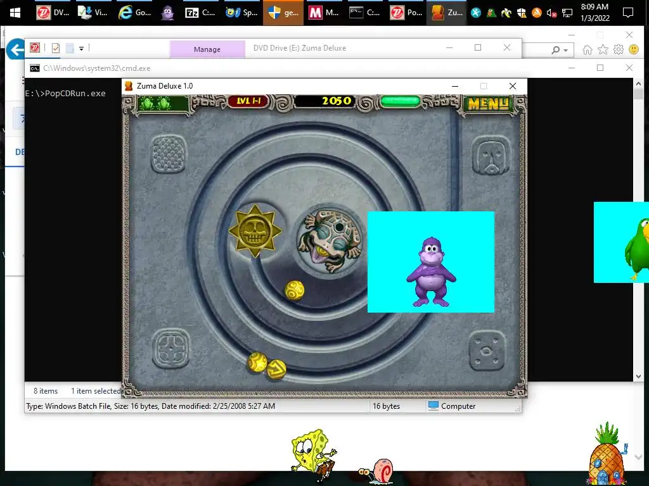The width and height of the screenshot is (649, 486).
Task: Click the Windows Batch File details text
Action: 151,406
